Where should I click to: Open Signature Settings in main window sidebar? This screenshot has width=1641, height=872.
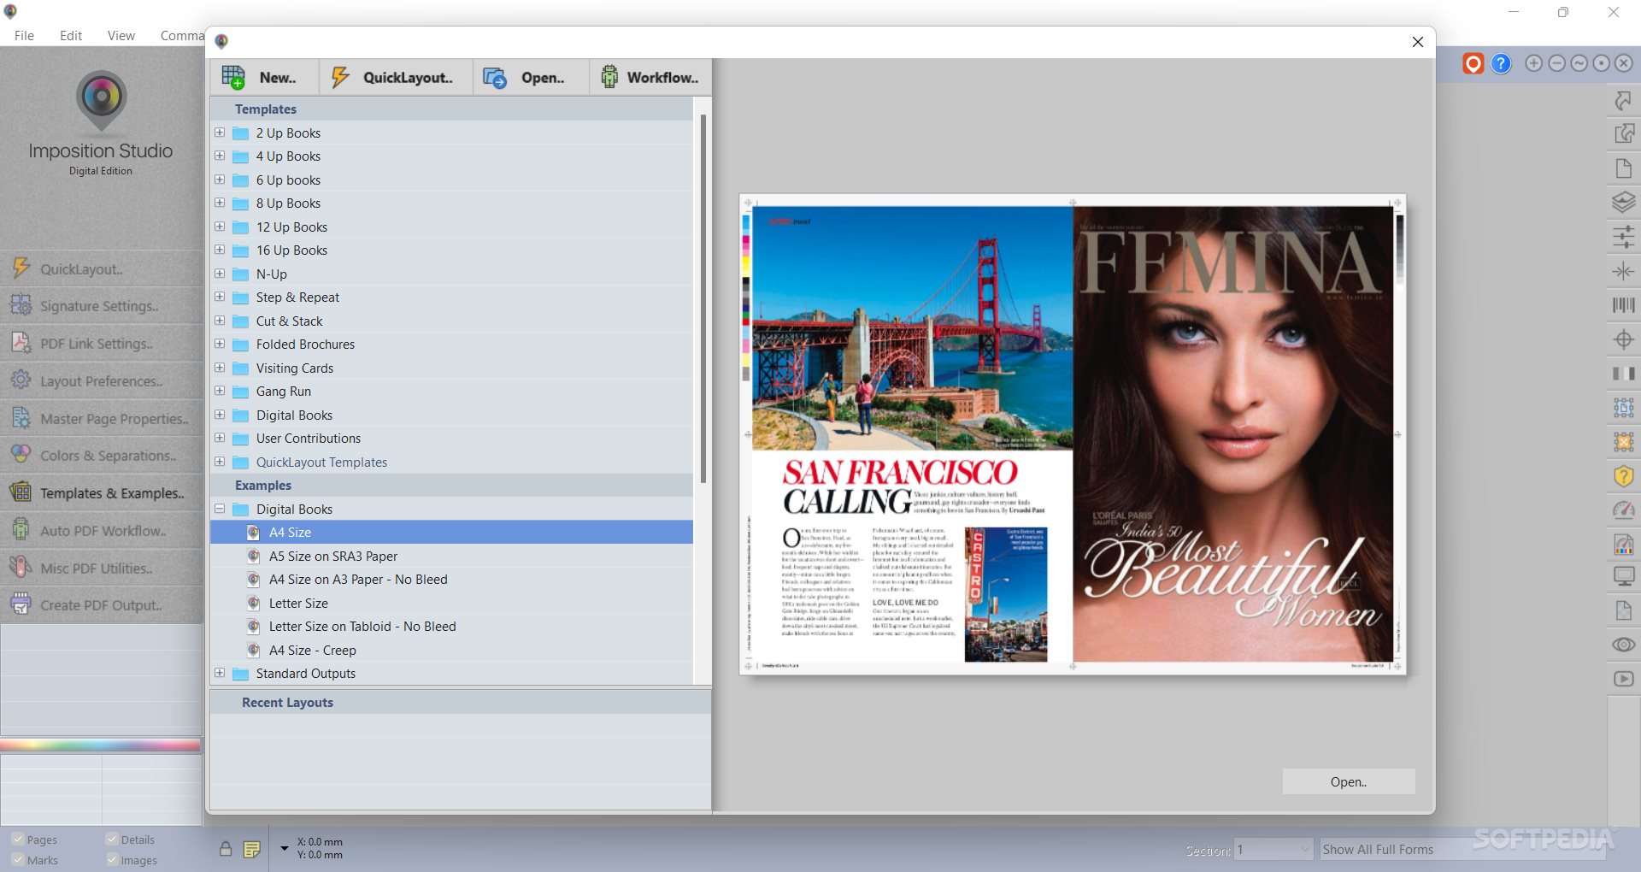tap(102, 305)
